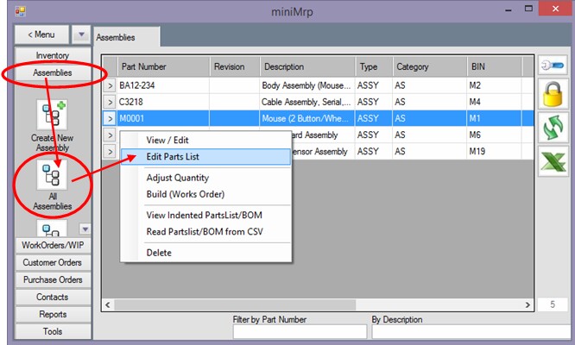Click the green refresh arrows icon
575x345 pixels.
(553, 128)
